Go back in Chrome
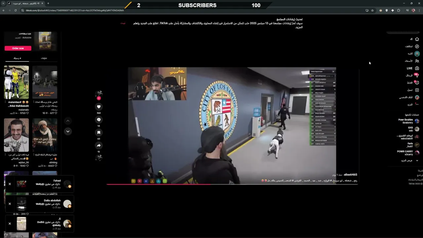This screenshot has height=238, width=423. tap(4, 10)
